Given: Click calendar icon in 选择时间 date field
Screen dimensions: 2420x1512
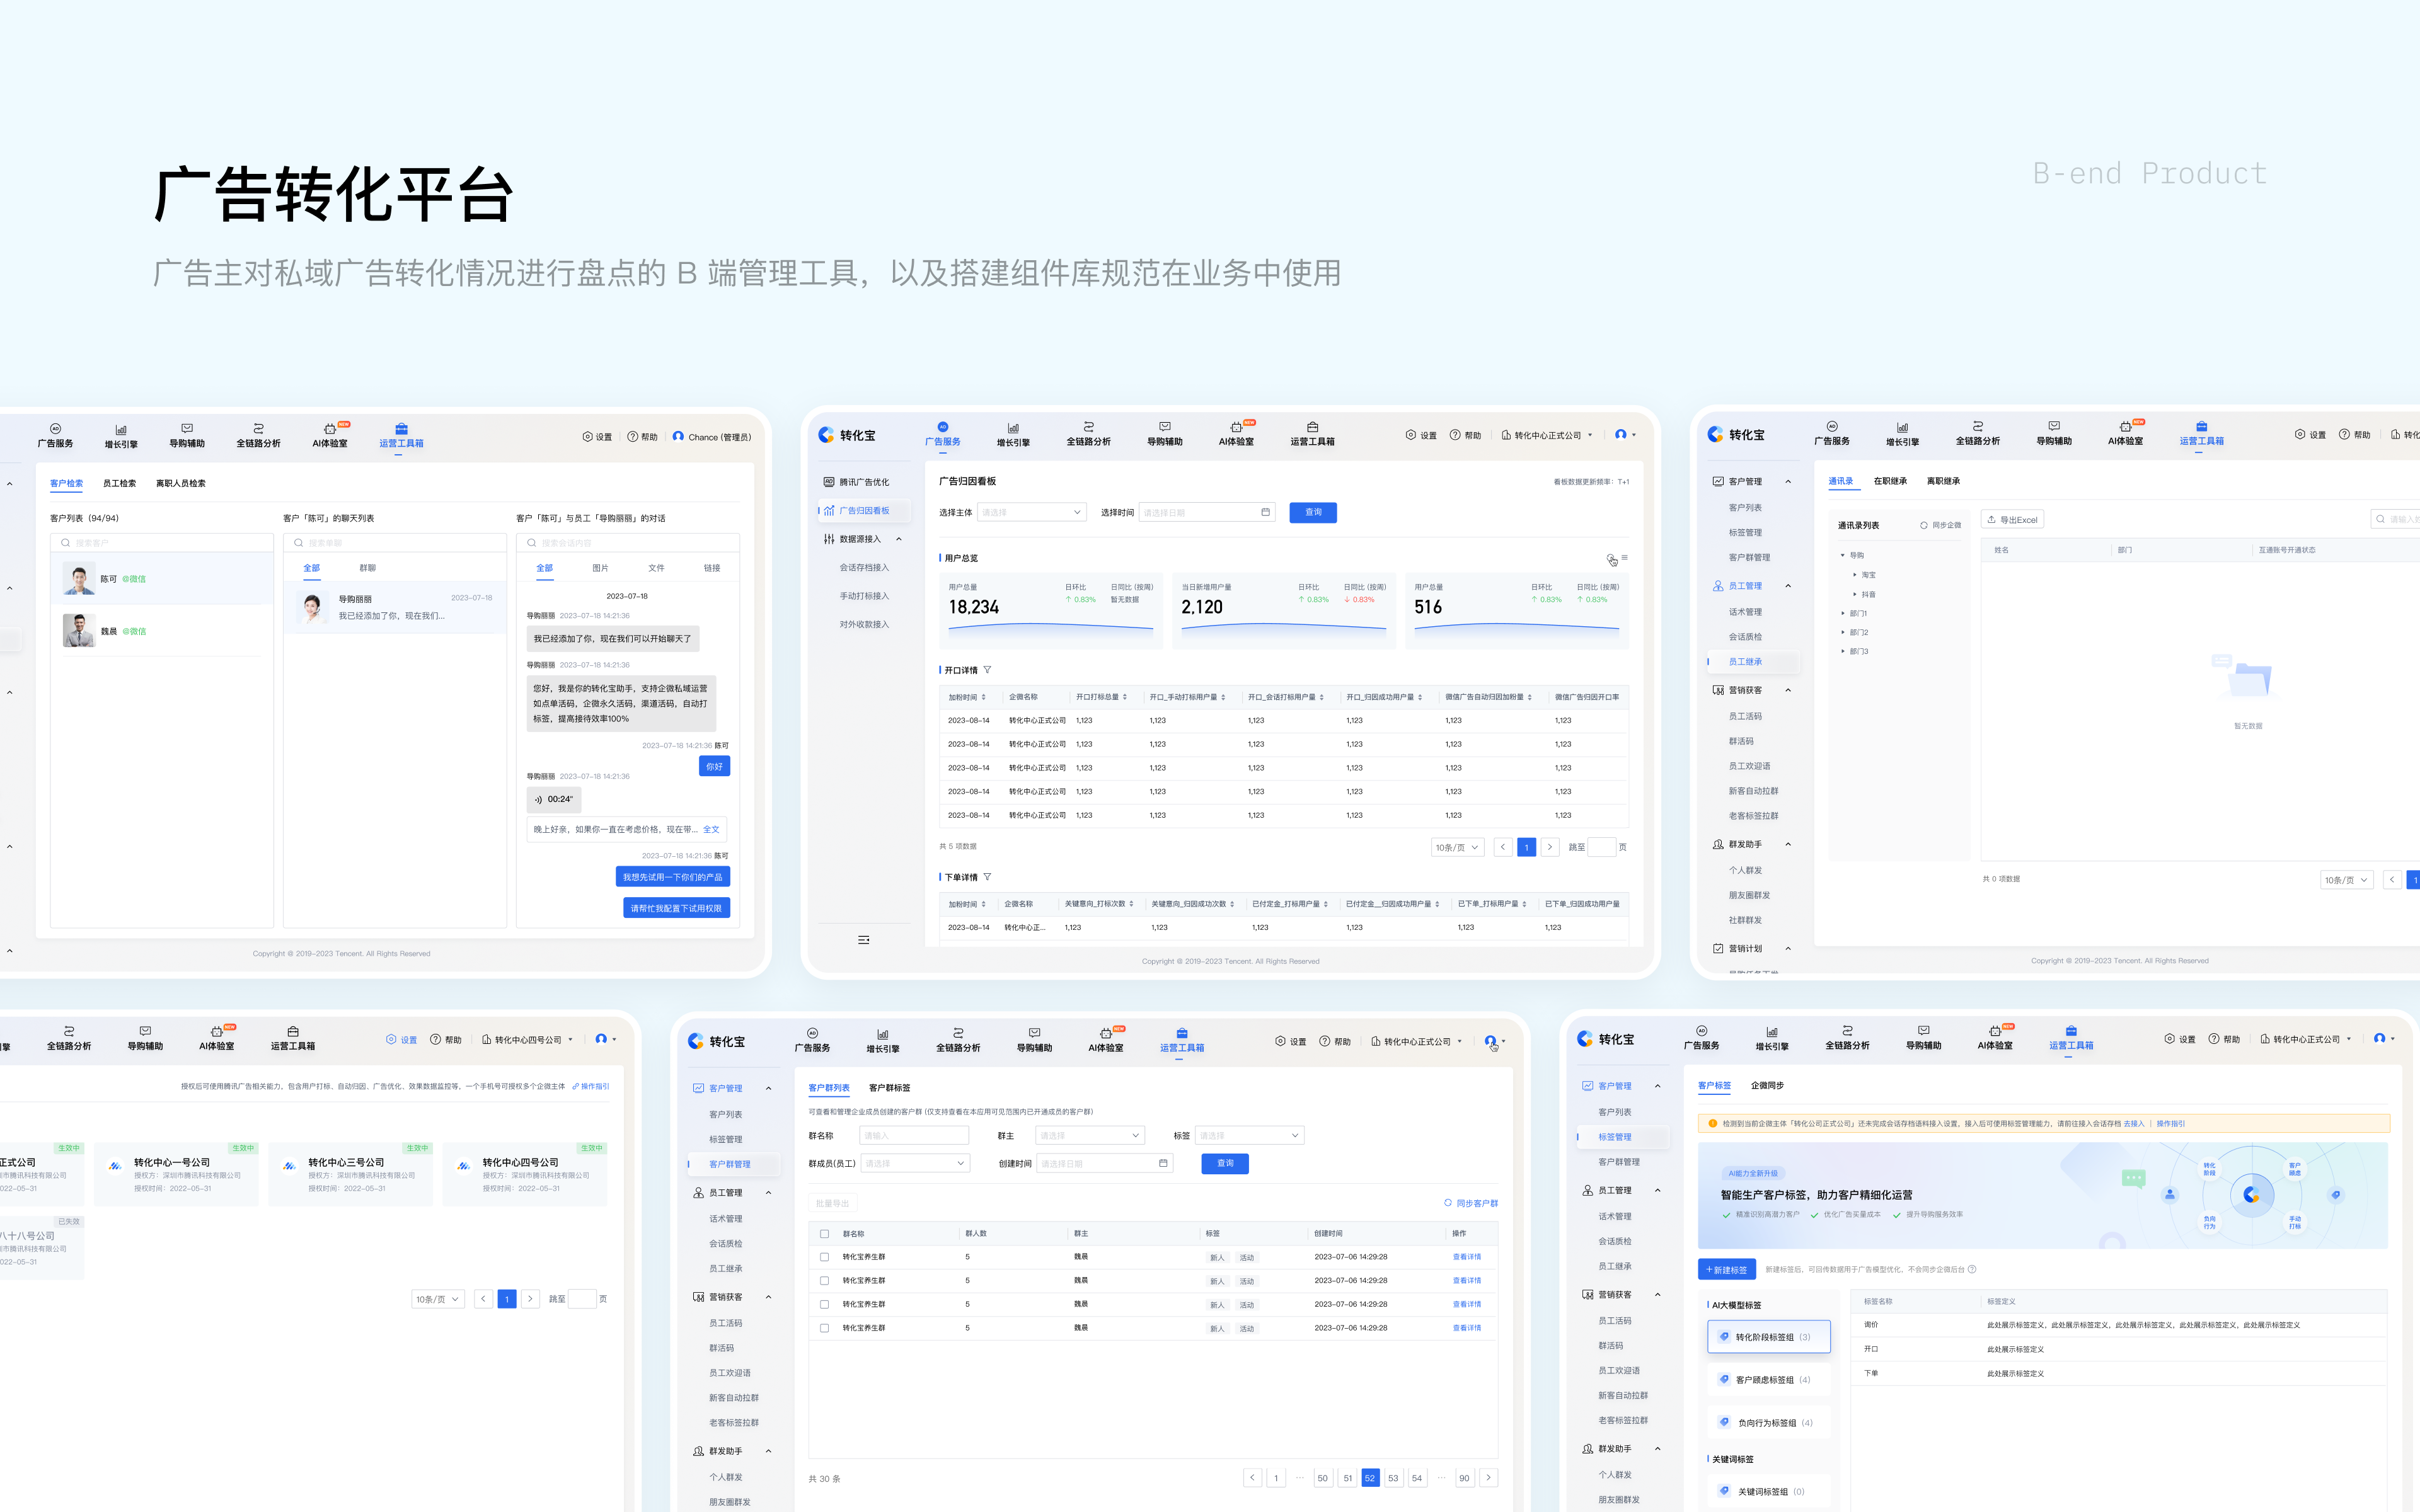Looking at the screenshot, I should (x=1265, y=512).
